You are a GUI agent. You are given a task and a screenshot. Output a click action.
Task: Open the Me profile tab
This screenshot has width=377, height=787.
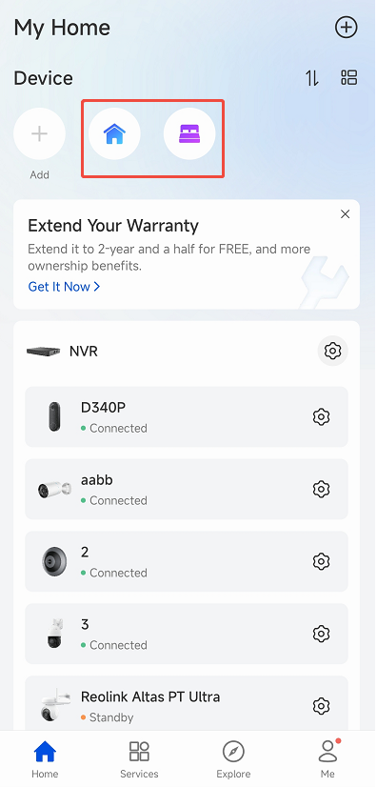pos(327,759)
